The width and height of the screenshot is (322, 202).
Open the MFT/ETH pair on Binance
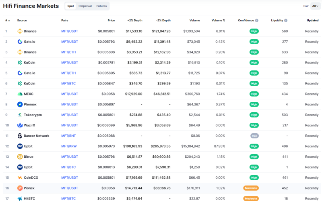click(68, 52)
